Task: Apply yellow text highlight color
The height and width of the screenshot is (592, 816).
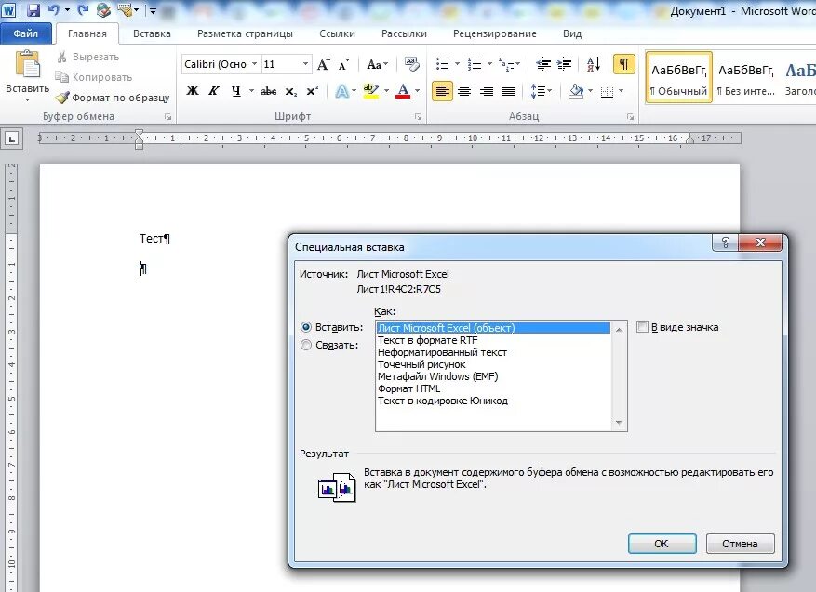Action: (x=370, y=91)
